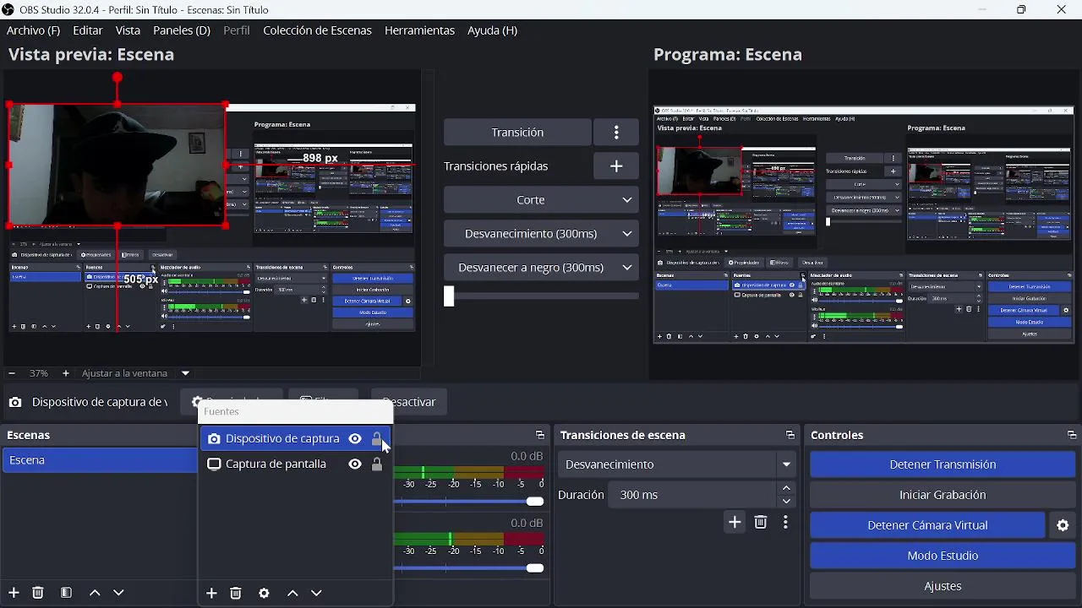Click the Transición button
This screenshot has width=1082, height=608.
coord(517,133)
